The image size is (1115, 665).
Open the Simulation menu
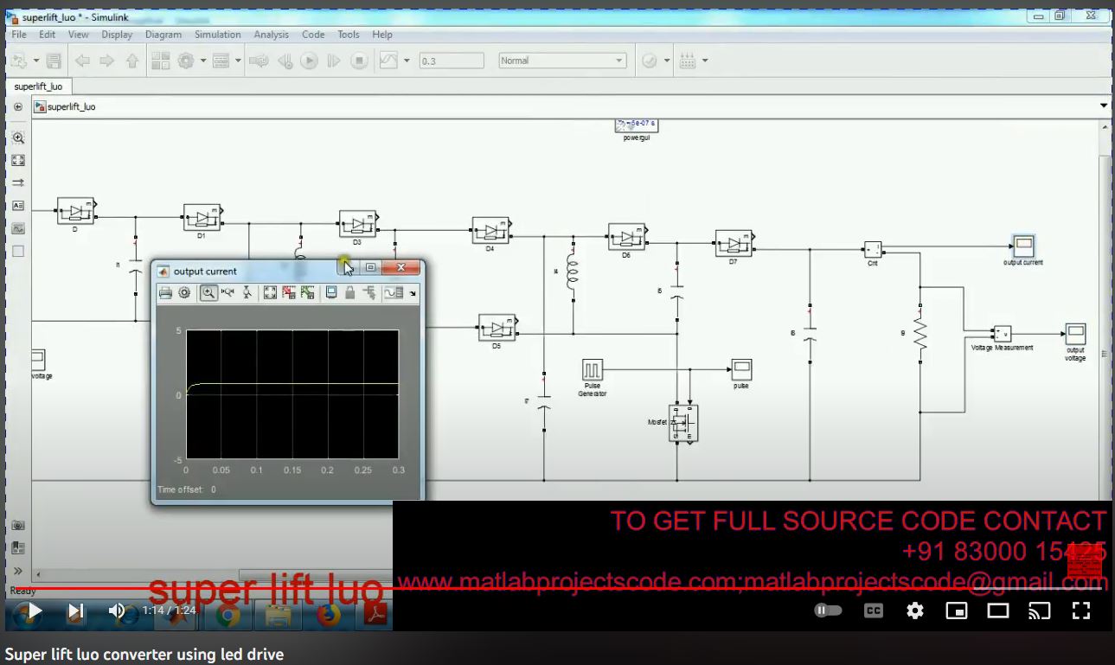tap(217, 35)
